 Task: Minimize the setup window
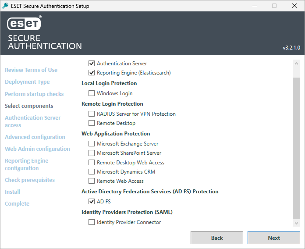tap(255, 6)
